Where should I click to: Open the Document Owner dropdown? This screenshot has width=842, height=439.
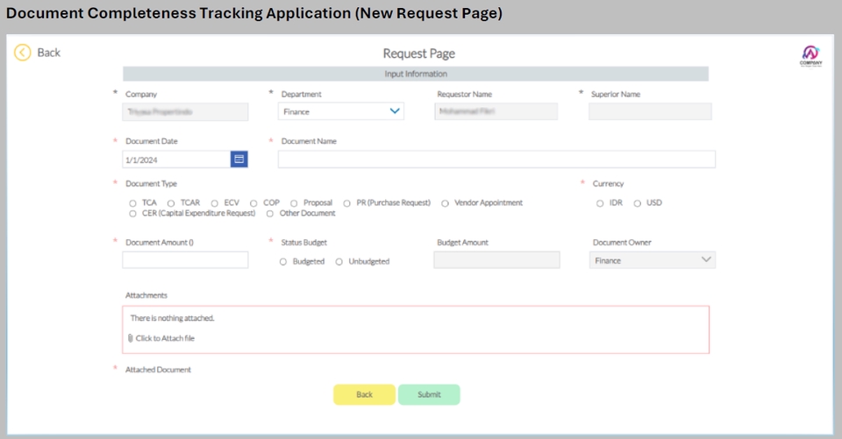[x=706, y=260]
